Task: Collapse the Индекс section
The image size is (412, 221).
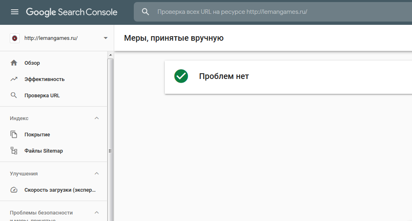Action: coord(97,118)
